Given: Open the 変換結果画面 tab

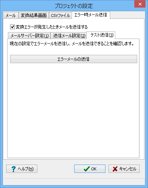Looking at the screenshot, I should pyautogui.click(x=34, y=16).
